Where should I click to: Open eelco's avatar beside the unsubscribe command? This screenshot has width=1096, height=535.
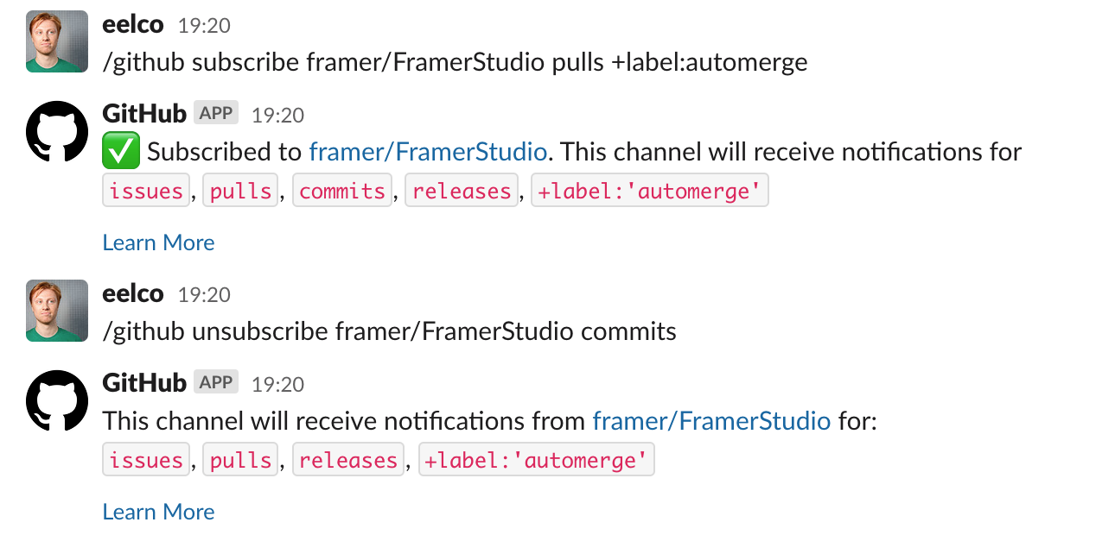tap(57, 311)
